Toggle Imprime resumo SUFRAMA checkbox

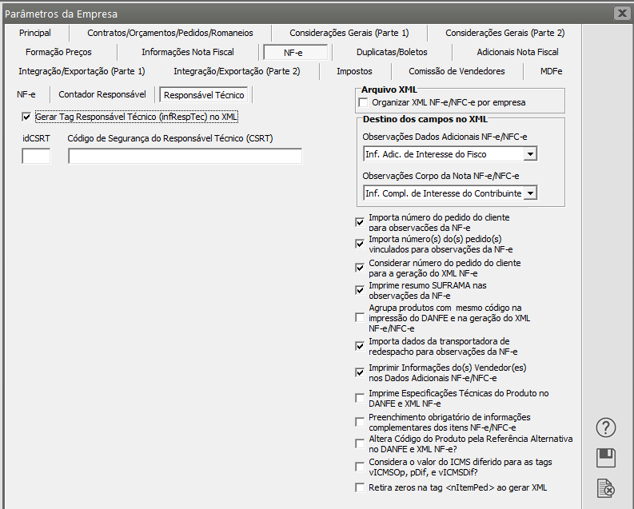pos(360,290)
